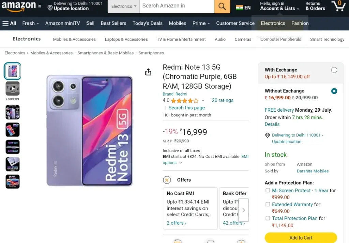Click the Add to Cart button
Image resolution: width=349 pixels, height=243 pixels.
tap(301, 238)
